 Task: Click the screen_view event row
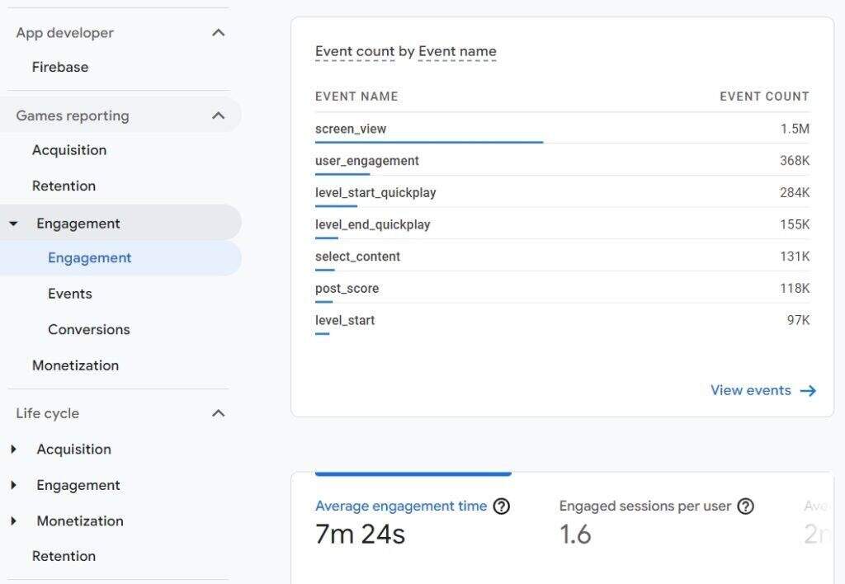pyautogui.click(x=351, y=130)
